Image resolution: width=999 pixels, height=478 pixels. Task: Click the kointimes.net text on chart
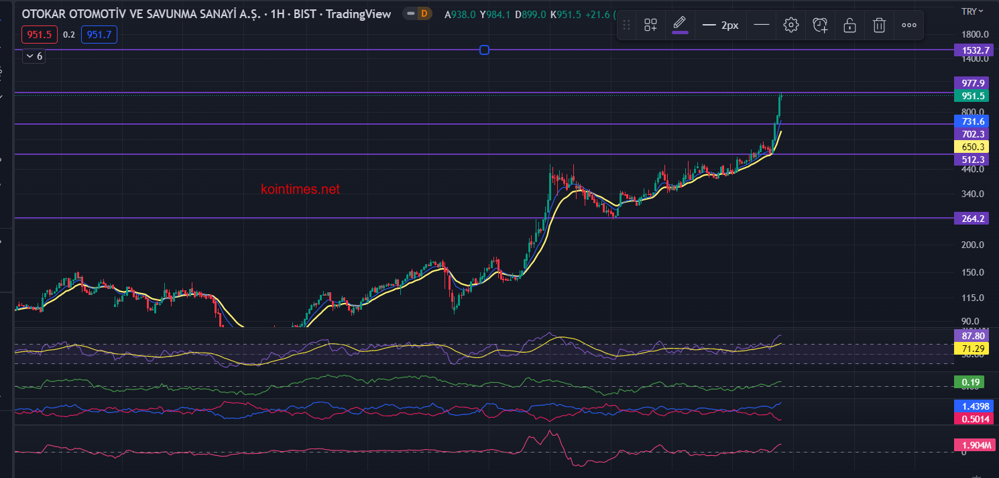pos(300,190)
